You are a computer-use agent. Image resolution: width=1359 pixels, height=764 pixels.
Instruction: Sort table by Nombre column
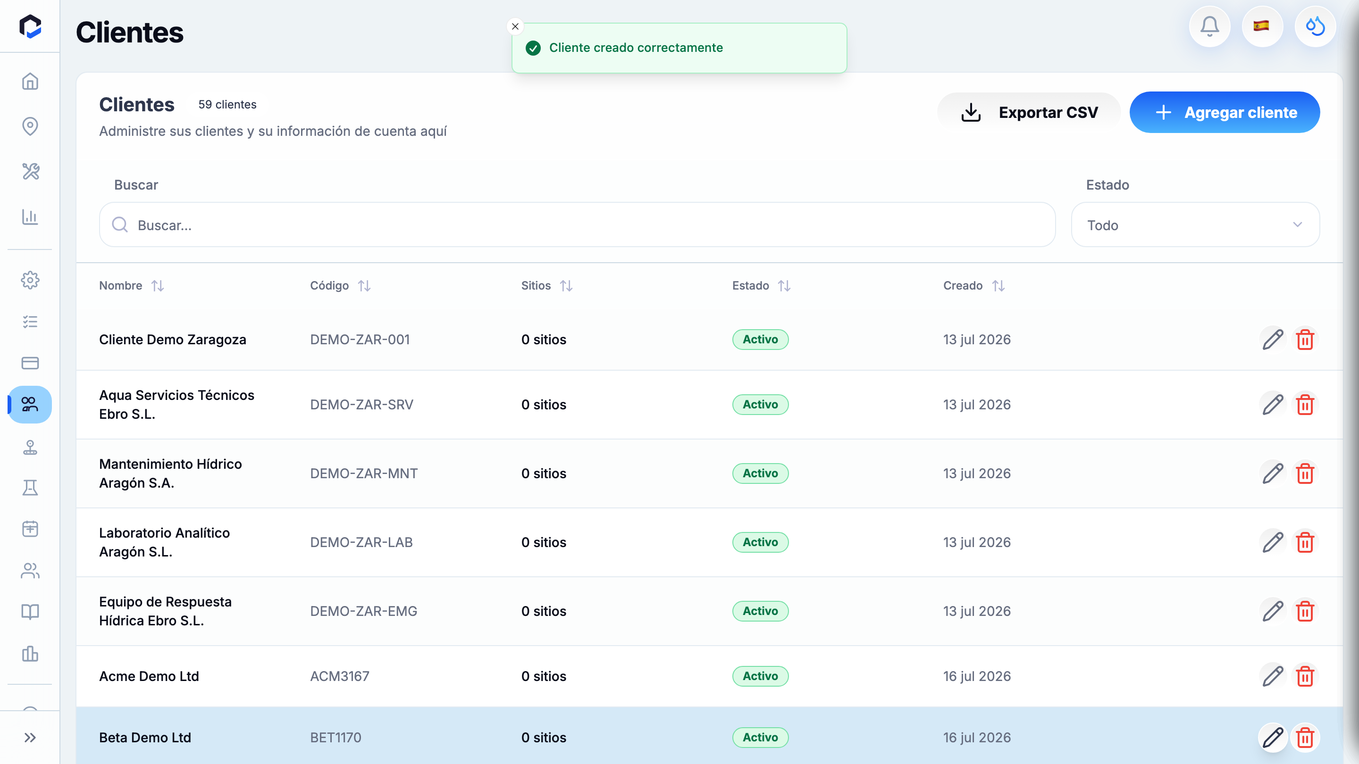[131, 285]
